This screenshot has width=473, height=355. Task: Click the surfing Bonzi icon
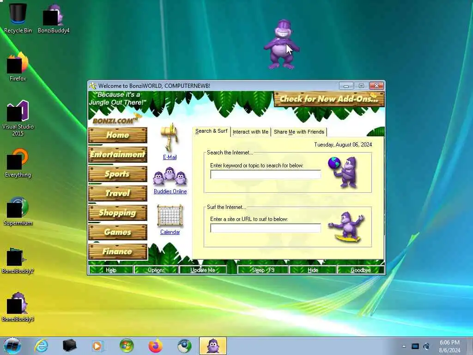point(347,227)
